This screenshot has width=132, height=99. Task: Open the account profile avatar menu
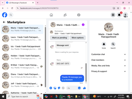point(125,15)
